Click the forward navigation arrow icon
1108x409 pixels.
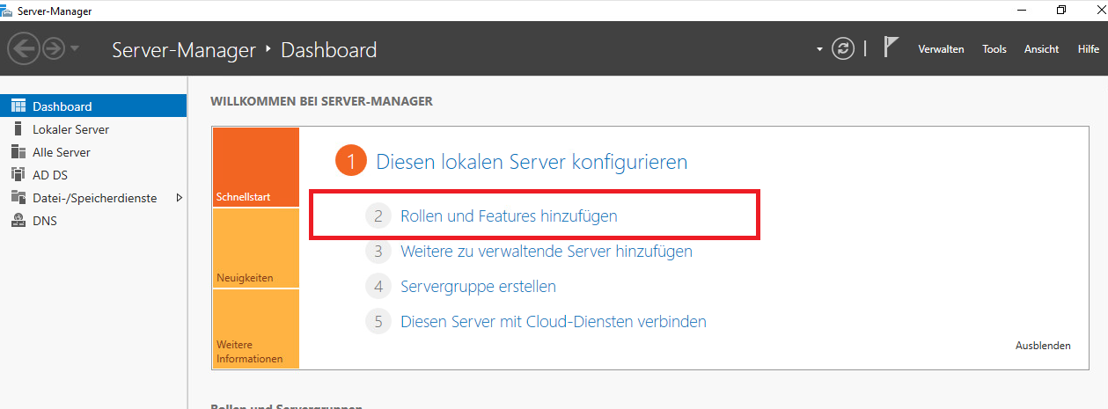coord(53,49)
